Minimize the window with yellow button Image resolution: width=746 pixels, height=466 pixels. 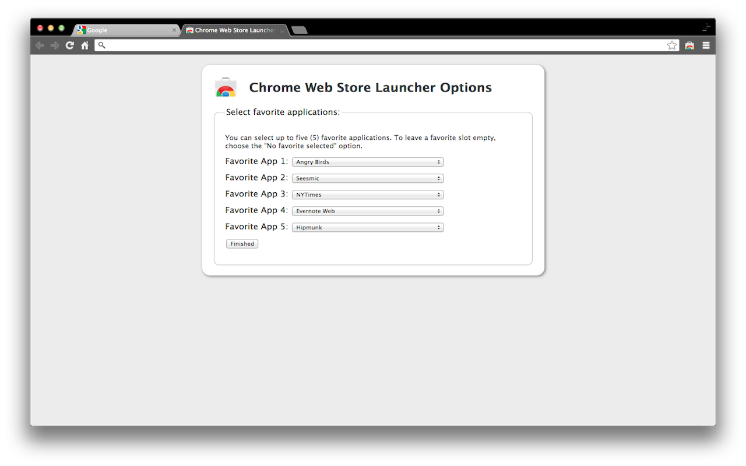pos(51,28)
